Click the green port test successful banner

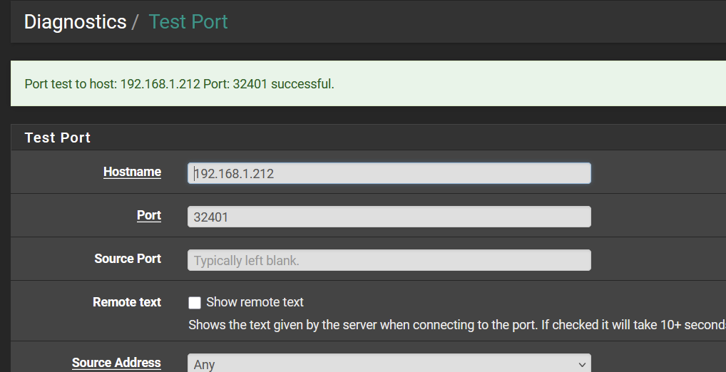368,83
